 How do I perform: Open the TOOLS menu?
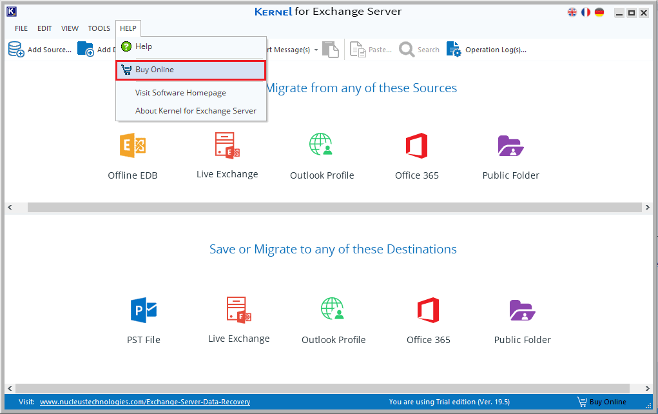click(99, 28)
